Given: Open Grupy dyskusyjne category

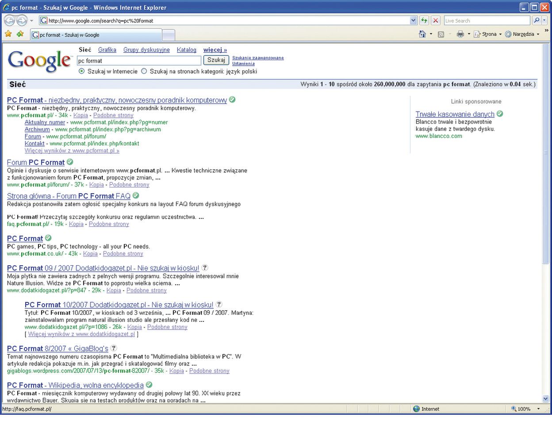Looking at the screenshot, I should pos(146,50).
